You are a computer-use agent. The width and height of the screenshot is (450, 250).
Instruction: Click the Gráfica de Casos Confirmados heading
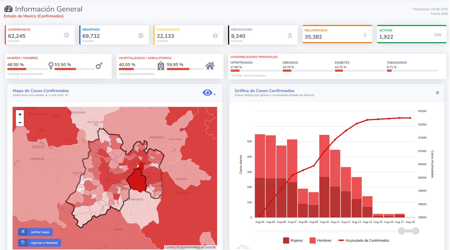tap(265, 91)
